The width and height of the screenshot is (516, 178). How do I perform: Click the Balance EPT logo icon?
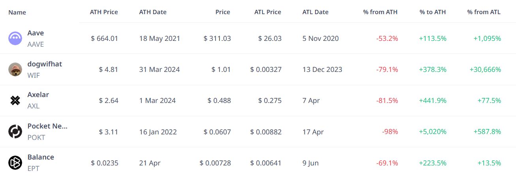(x=15, y=163)
